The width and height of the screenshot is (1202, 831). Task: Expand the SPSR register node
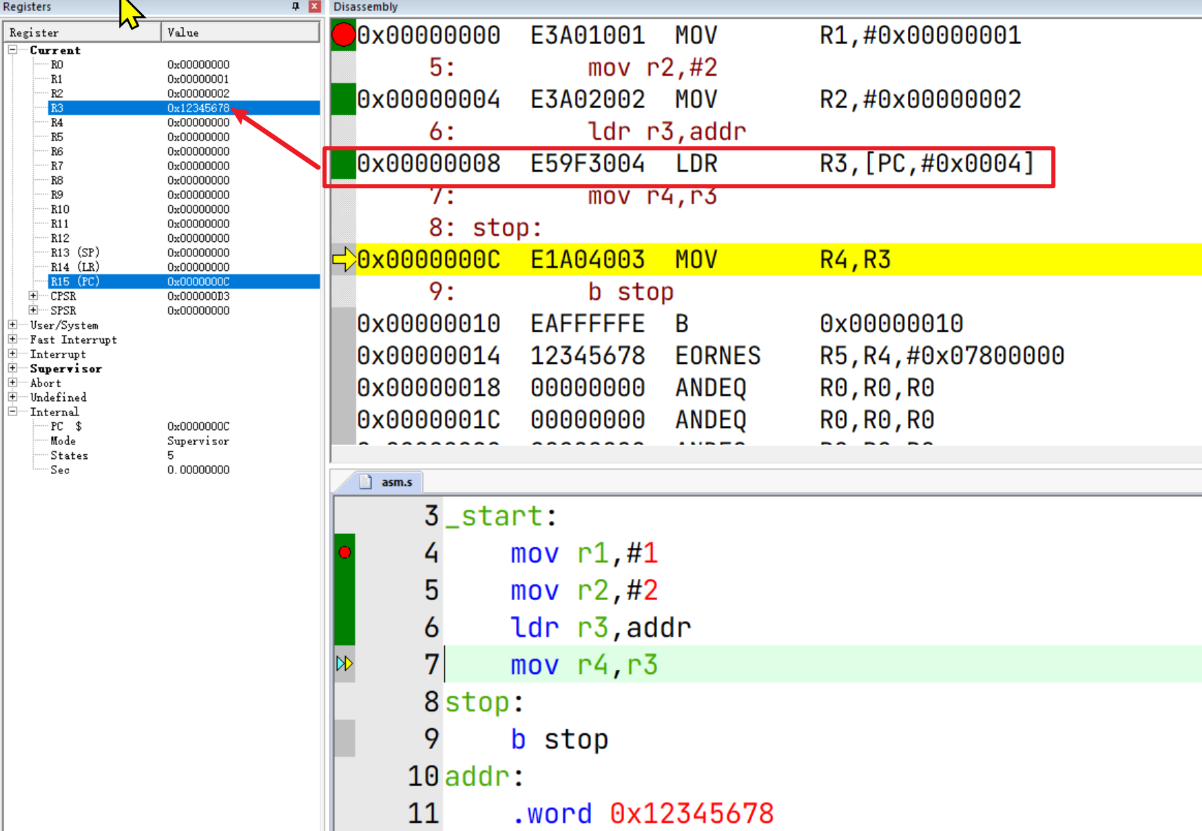[x=33, y=310]
